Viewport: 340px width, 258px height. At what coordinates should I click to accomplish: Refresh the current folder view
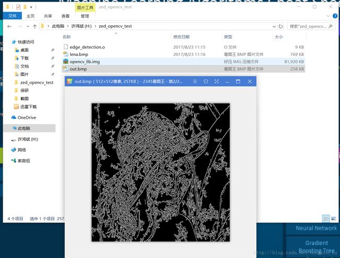click(280, 27)
